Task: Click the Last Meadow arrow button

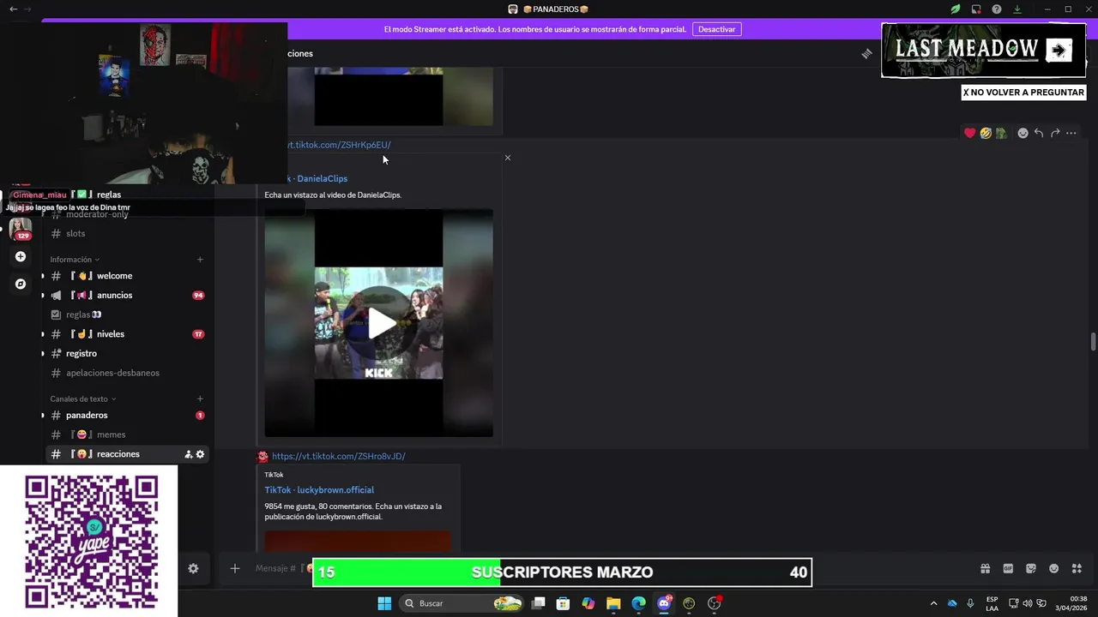Action: pos(1059,51)
